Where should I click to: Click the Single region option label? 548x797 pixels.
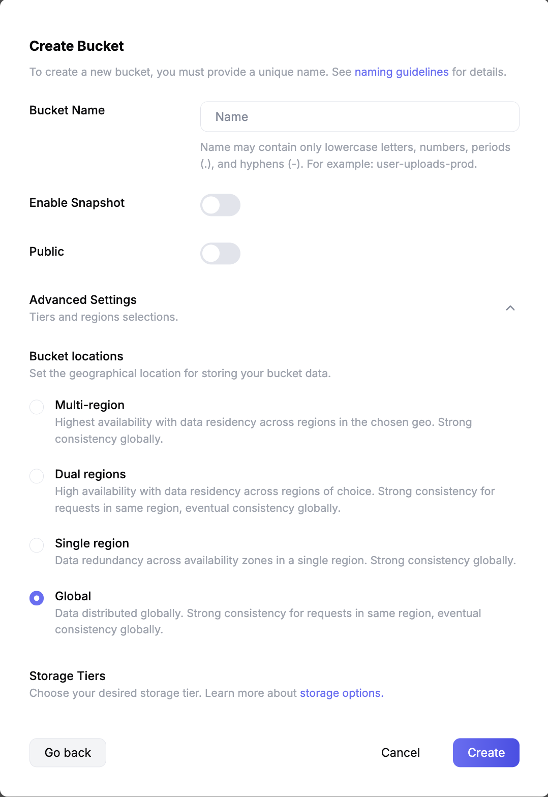92,543
